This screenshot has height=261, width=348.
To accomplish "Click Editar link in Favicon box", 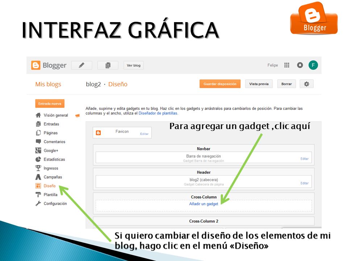I will [144, 134].
